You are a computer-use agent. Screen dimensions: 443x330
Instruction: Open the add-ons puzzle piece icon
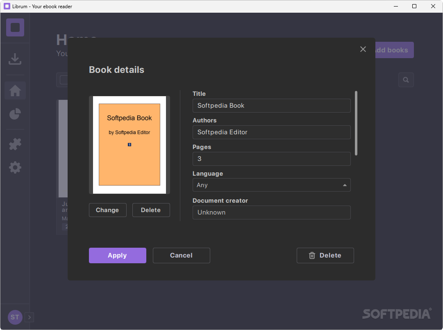click(15, 144)
